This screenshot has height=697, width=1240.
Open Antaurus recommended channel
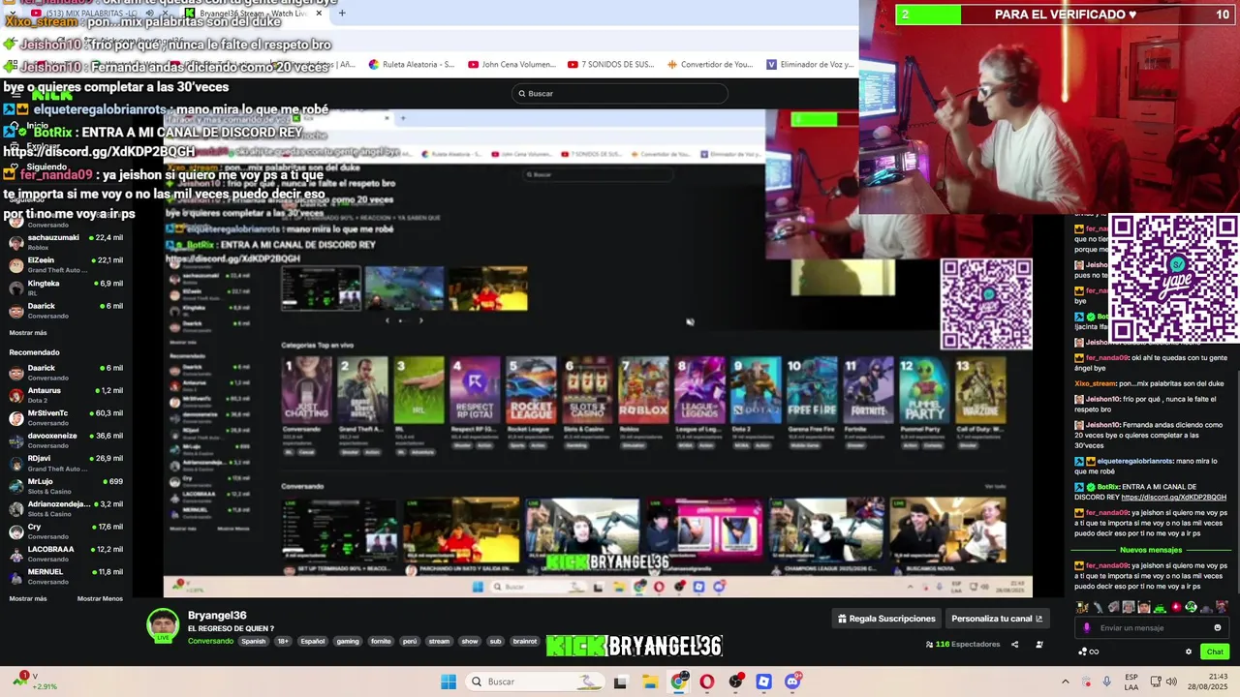point(68,395)
